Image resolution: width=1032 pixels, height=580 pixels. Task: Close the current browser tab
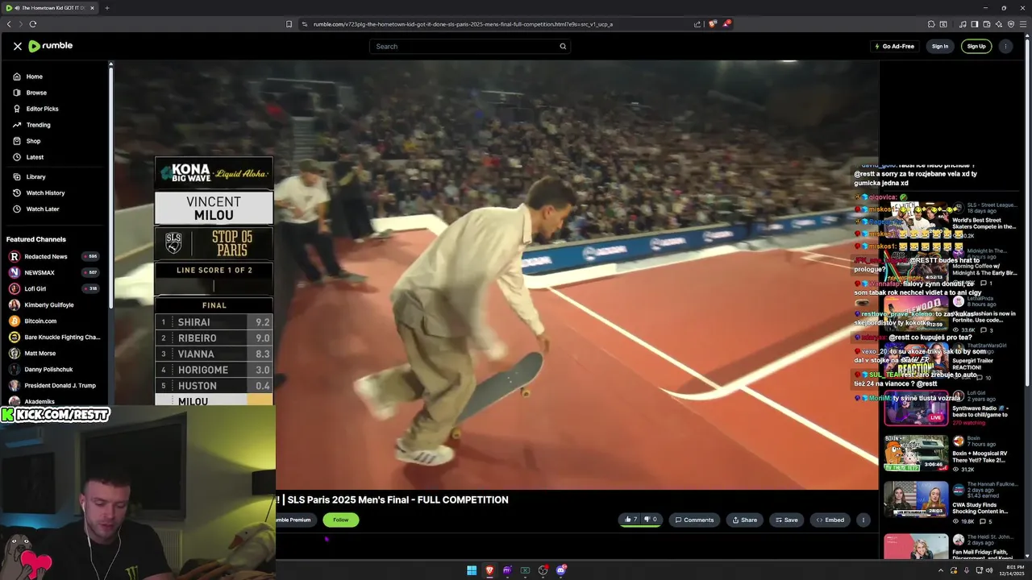click(92, 8)
